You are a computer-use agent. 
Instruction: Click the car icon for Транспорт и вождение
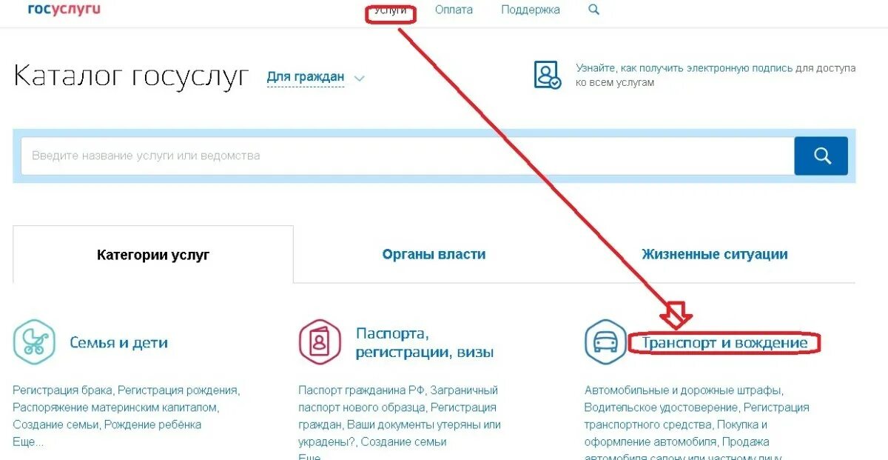tap(605, 342)
